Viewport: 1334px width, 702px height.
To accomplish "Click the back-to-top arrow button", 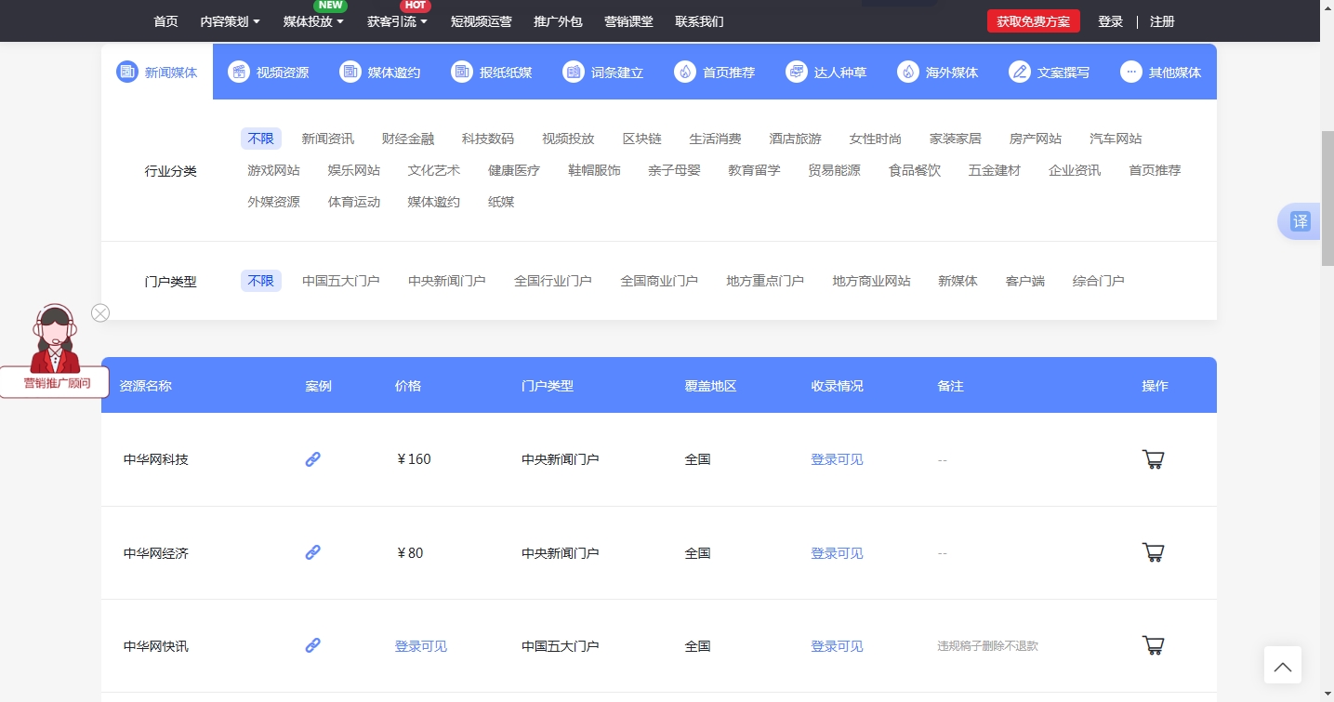I will tap(1282, 665).
